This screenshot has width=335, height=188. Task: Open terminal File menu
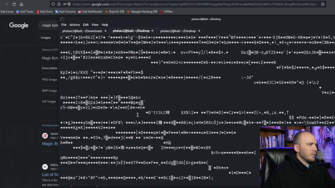click(64, 25)
